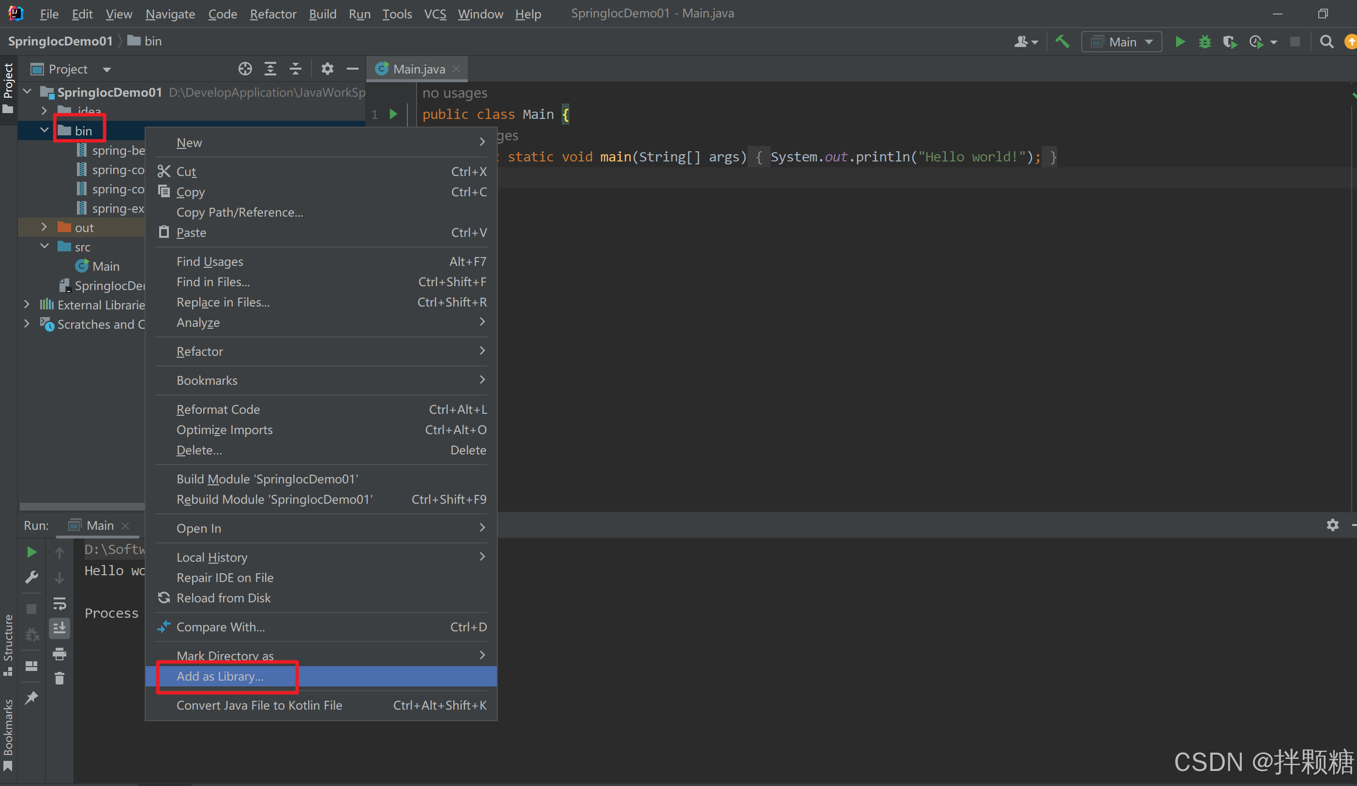Toggle scroll to end in Run console
This screenshot has width=1357, height=786.
pos(59,628)
